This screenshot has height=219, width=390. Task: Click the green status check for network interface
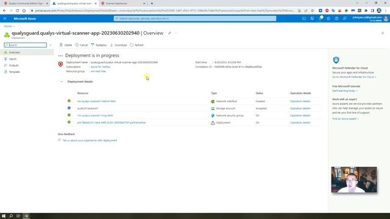(69, 101)
